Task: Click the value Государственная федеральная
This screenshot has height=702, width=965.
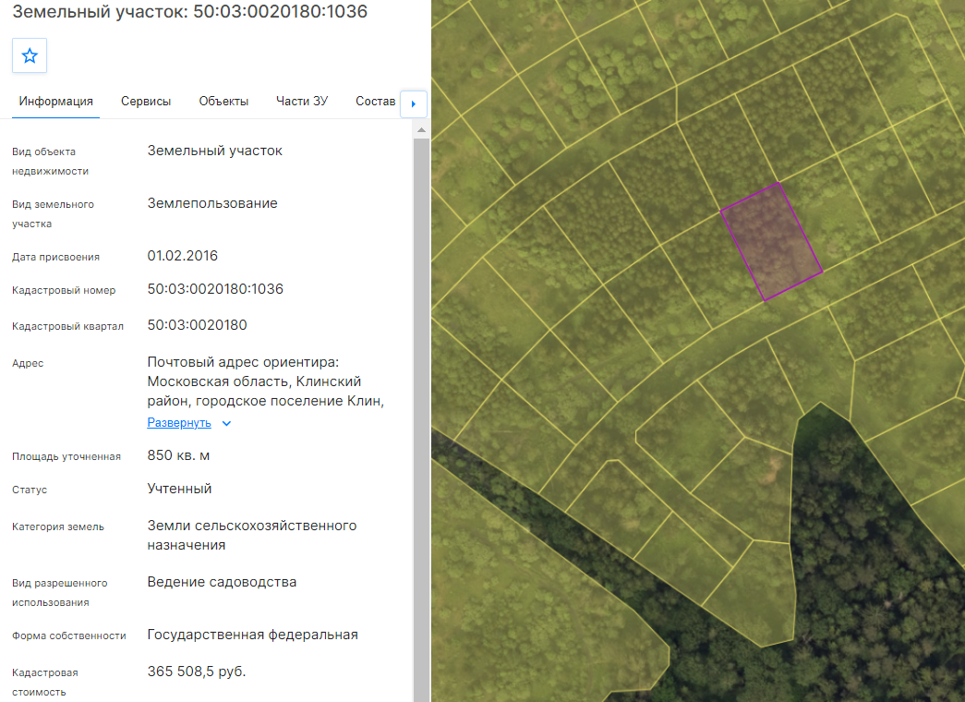Action: coord(252,635)
